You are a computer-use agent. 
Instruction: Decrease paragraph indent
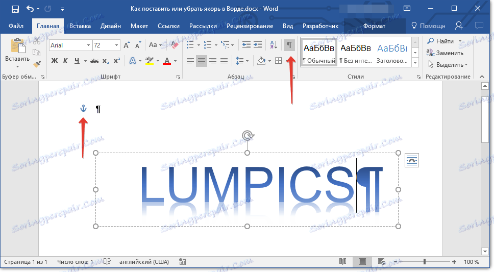(x=246, y=45)
